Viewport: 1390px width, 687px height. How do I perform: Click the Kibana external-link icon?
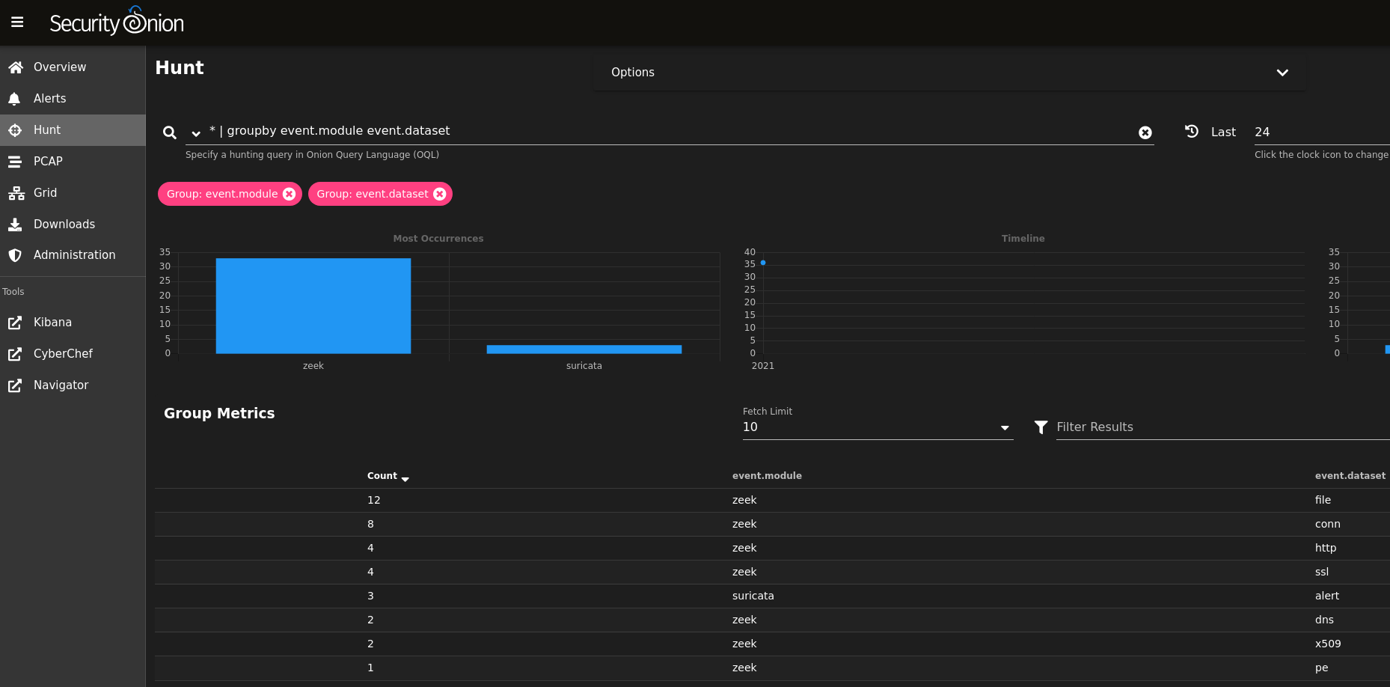tap(15, 323)
